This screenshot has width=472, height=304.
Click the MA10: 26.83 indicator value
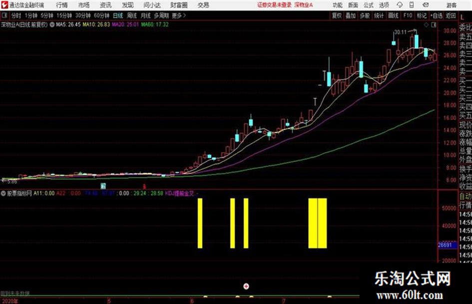coord(96,24)
